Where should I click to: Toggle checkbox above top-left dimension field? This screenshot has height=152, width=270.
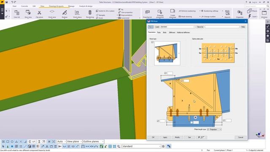[x=165, y=73]
